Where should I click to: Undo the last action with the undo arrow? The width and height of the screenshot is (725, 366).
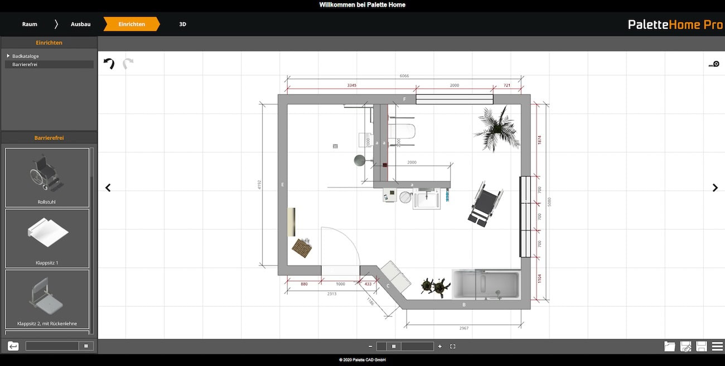tap(109, 64)
